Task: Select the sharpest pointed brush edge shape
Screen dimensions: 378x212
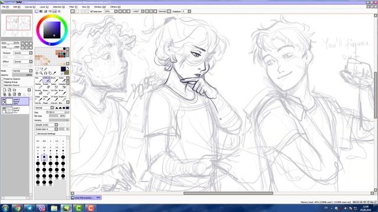Action: pos(57,108)
